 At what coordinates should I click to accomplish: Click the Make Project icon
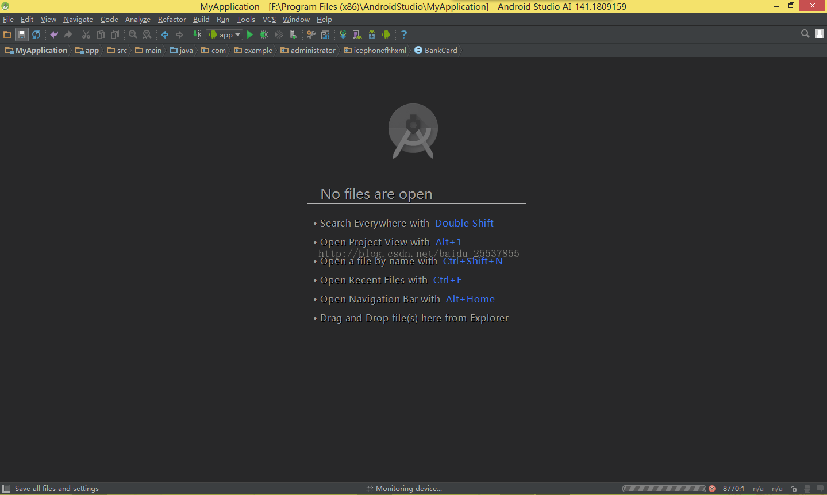pyautogui.click(x=198, y=34)
